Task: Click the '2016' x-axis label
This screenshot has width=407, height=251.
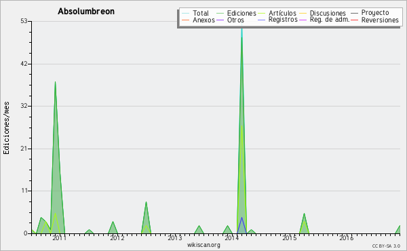Action: (346, 237)
